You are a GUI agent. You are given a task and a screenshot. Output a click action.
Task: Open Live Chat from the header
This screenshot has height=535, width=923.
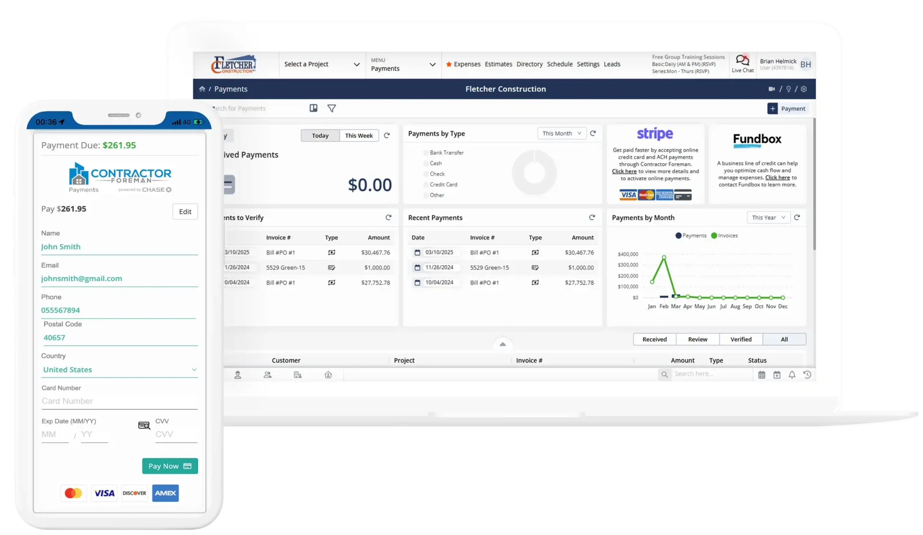pos(742,63)
